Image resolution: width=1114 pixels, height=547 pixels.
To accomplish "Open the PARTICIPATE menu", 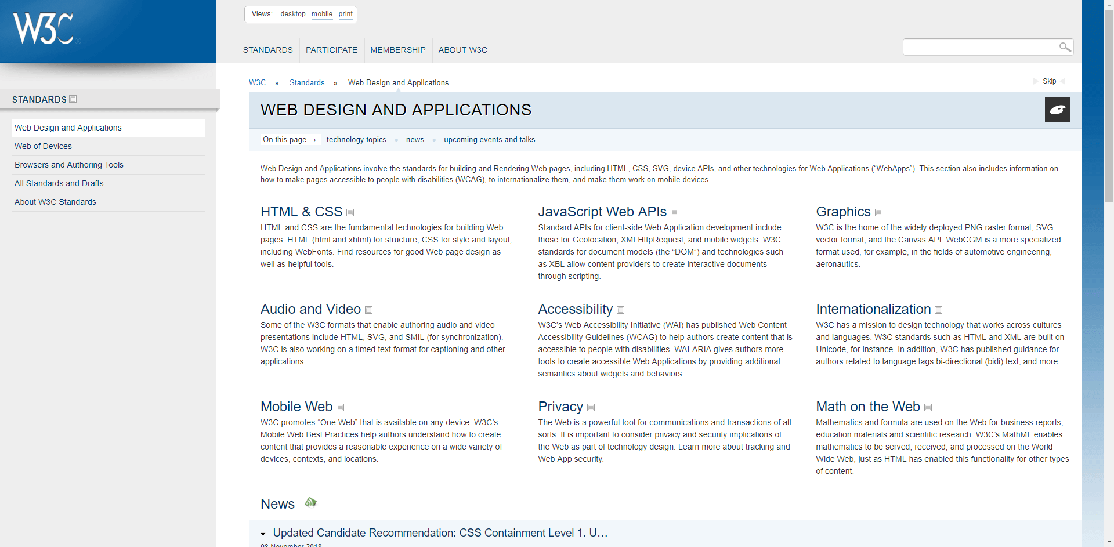I will 331,50.
